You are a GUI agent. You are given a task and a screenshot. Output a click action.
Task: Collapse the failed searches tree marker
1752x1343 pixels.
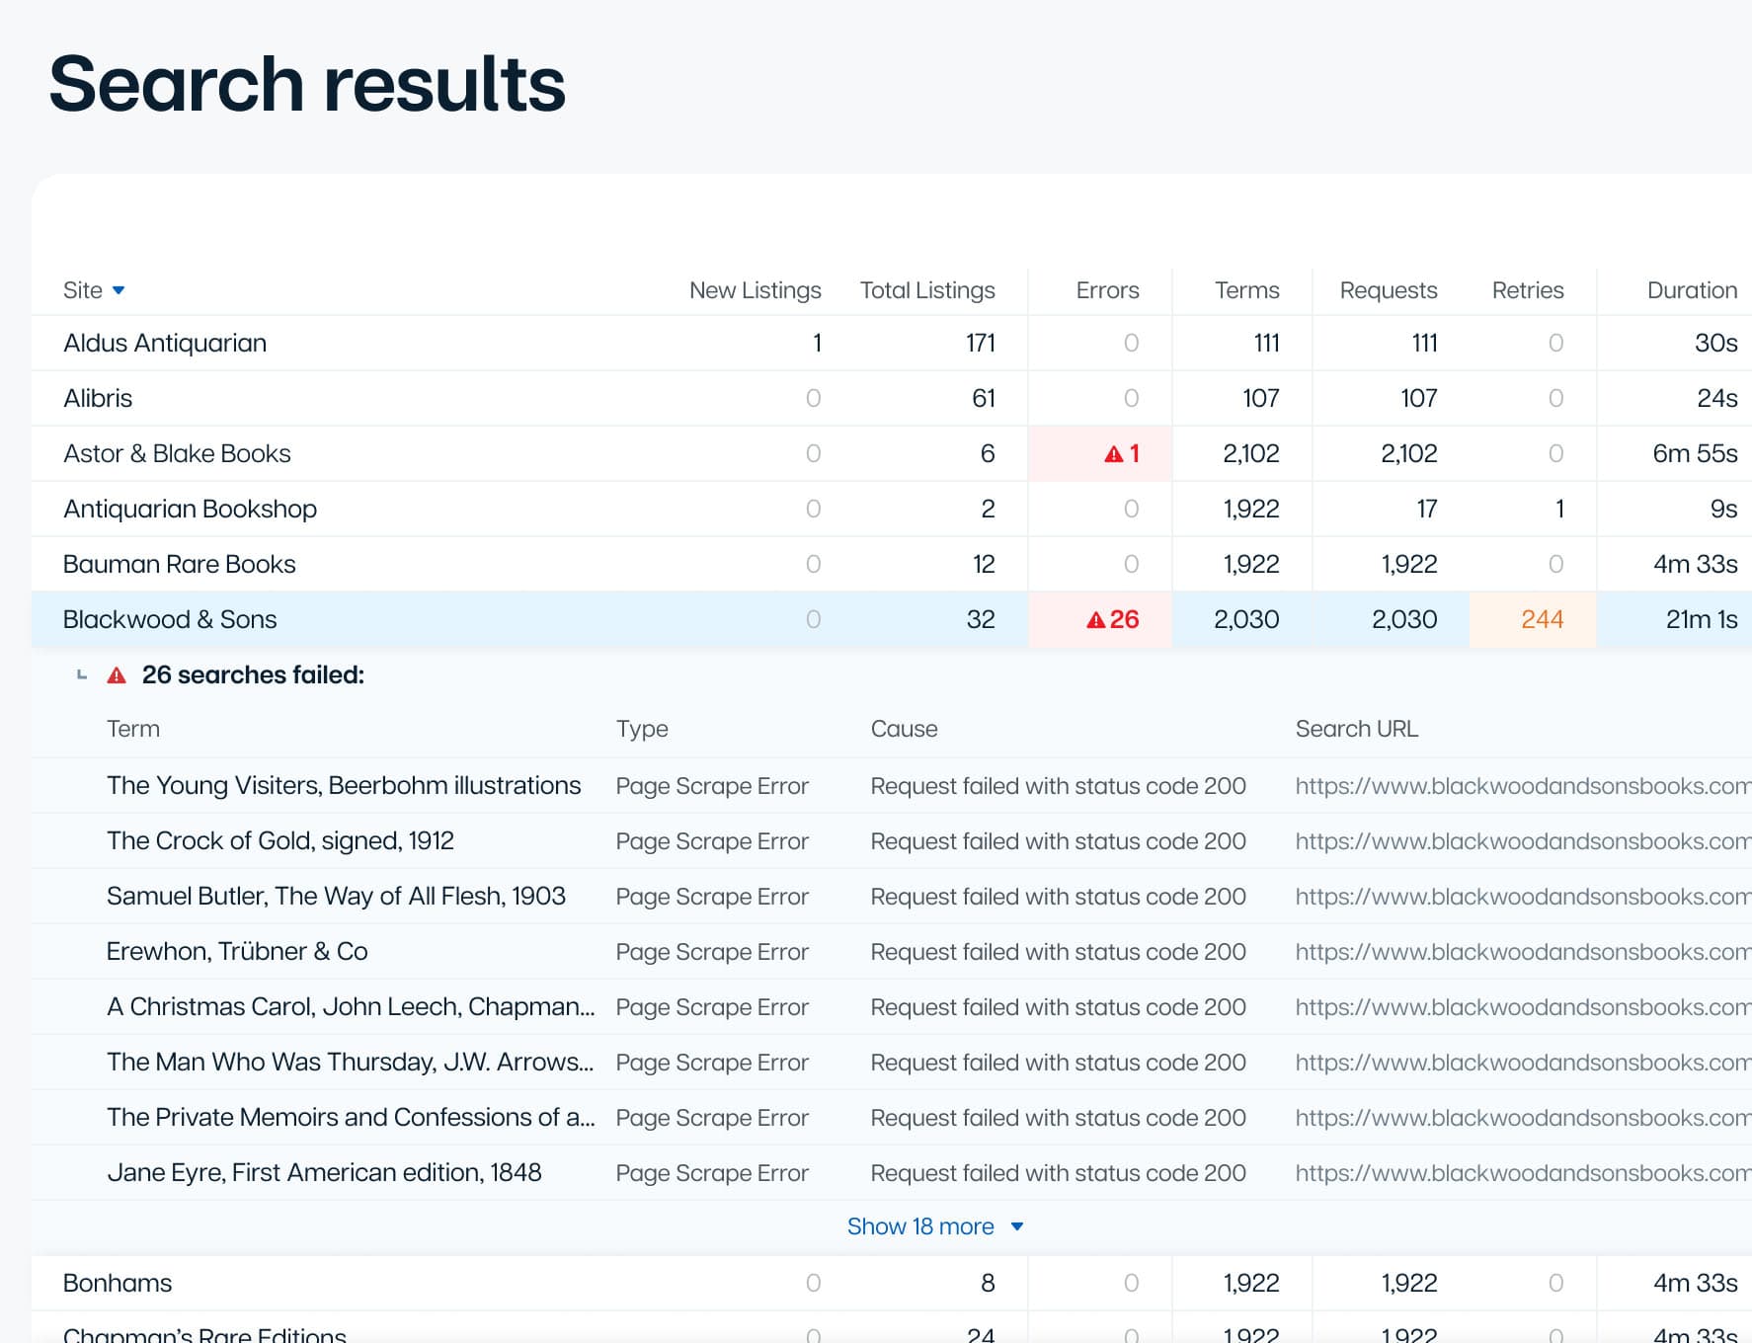click(x=82, y=675)
